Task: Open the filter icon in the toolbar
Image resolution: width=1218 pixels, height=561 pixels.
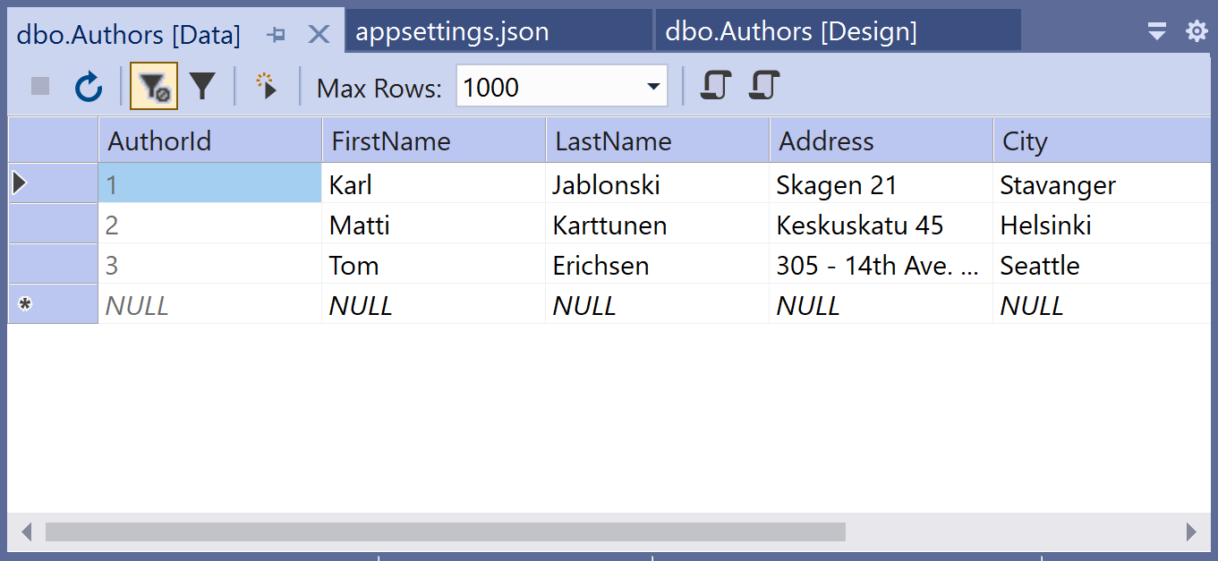Action: pos(203,87)
